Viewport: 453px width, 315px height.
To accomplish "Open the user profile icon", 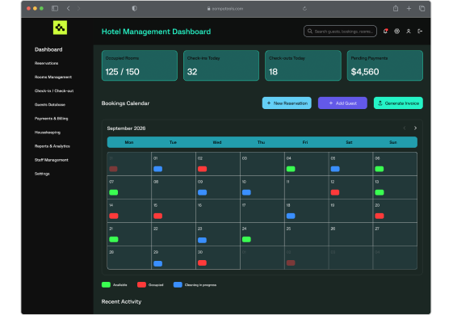I will tap(409, 31).
